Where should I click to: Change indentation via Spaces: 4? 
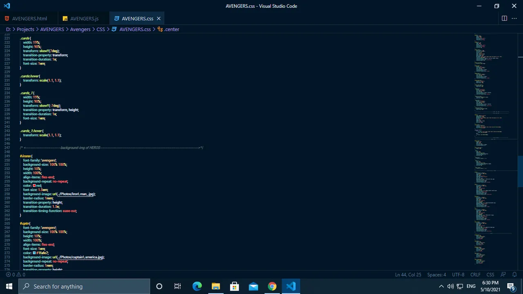[x=436, y=275]
